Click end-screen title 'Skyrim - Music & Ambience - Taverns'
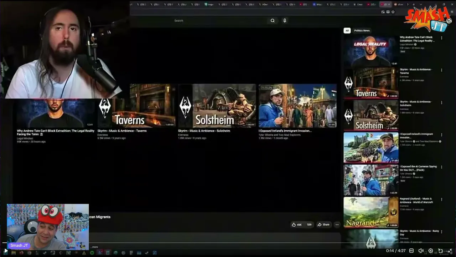456x257 pixels. 122,131
